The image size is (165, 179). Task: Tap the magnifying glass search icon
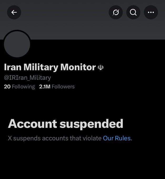(133, 12)
